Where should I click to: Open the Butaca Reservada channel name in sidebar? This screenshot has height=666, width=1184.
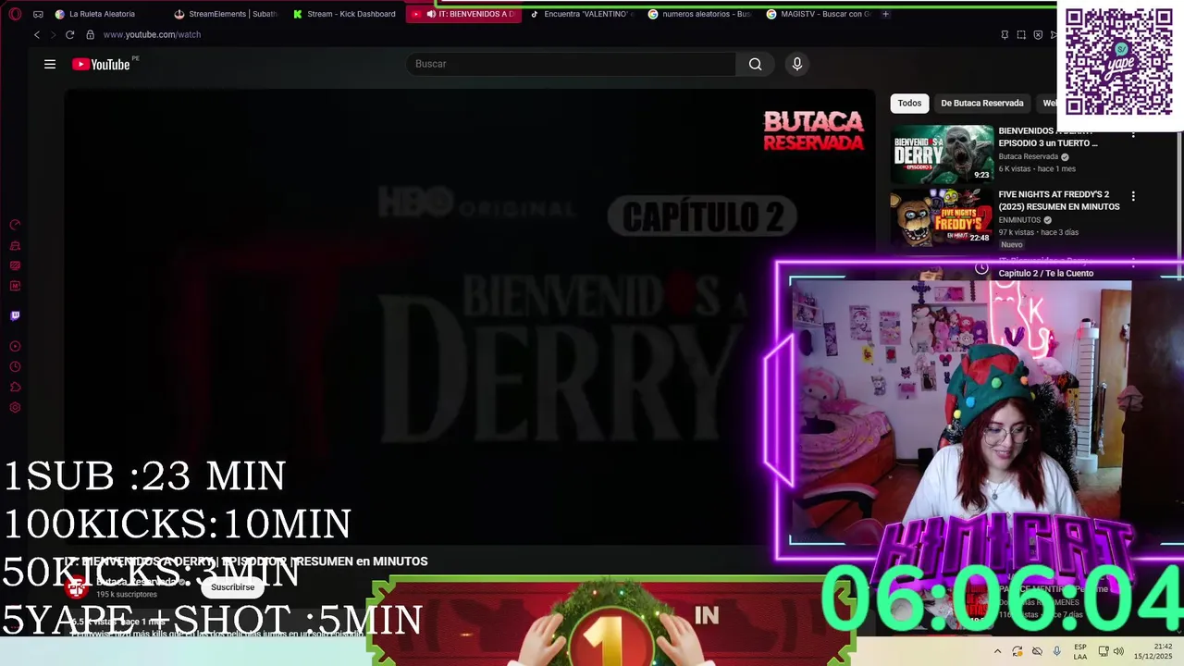[x=1029, y=156]
